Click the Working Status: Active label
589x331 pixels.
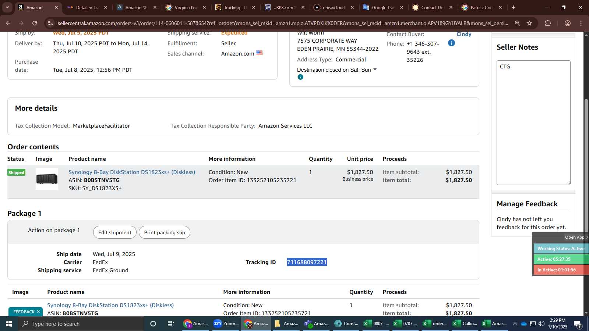pyautogui.click(x=561, y=249)
